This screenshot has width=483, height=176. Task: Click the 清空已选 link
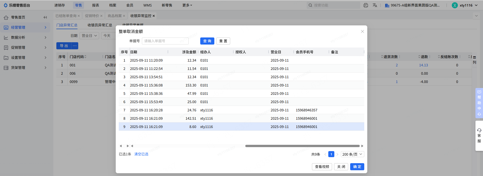click(141, 154)
